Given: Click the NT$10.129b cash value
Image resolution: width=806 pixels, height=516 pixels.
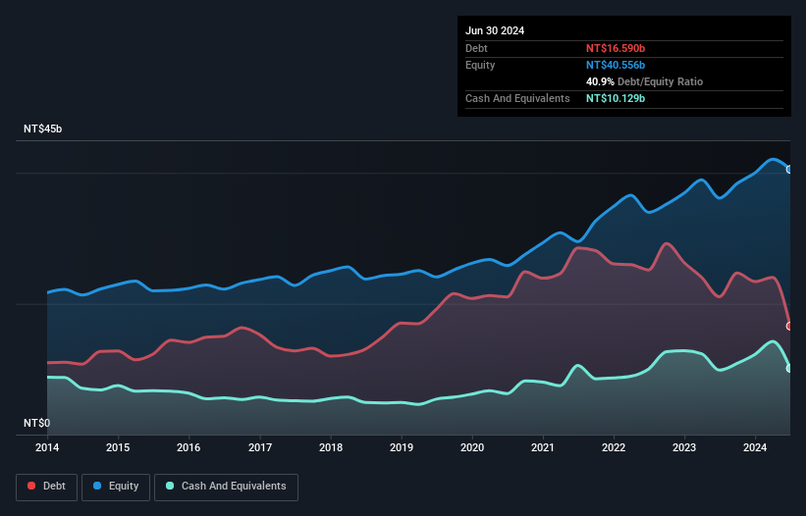Looking at the screenshot, I should tap(616, 98).
